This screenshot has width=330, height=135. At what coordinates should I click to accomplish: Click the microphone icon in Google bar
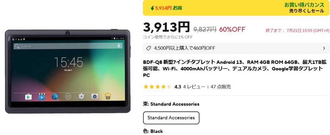[119, 46]
